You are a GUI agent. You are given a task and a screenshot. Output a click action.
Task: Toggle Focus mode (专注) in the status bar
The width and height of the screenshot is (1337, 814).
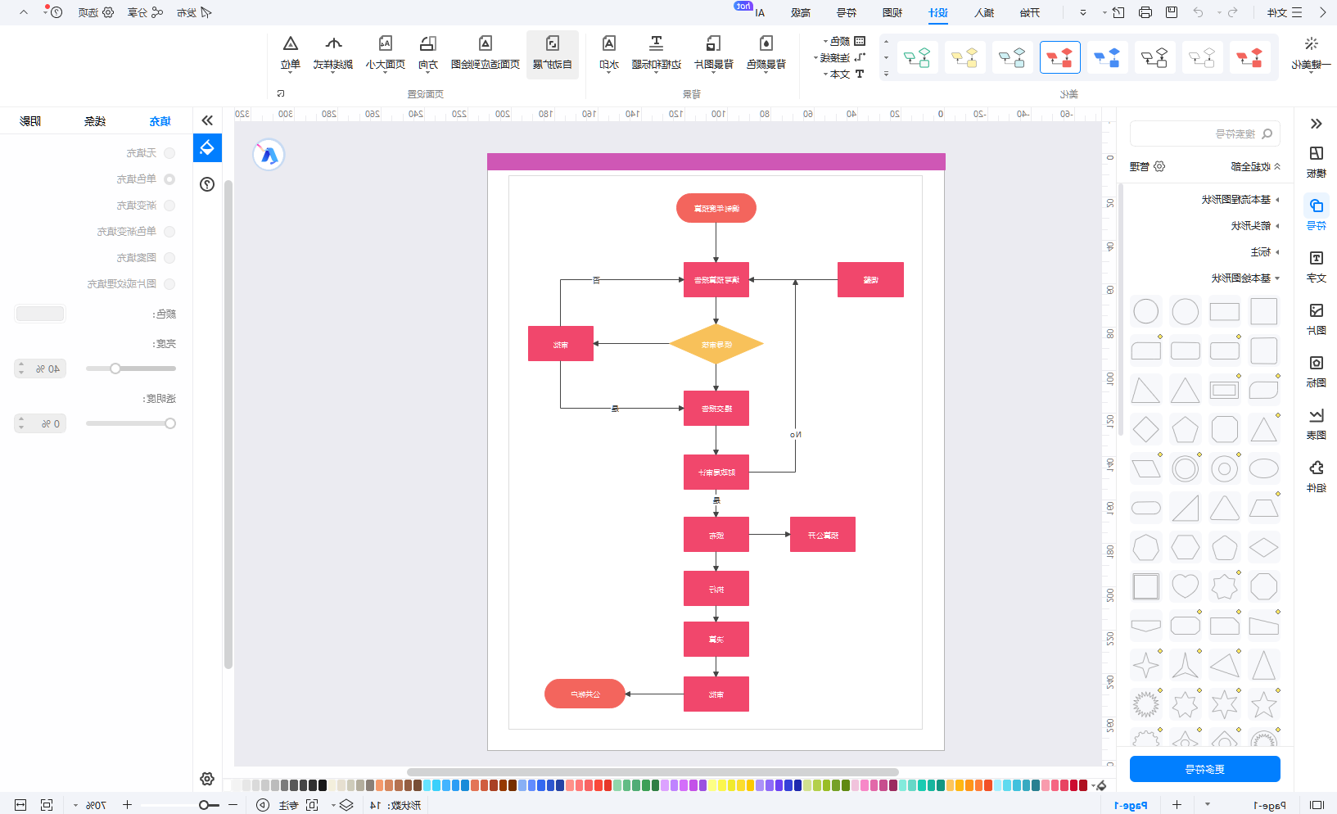(299, 805)
